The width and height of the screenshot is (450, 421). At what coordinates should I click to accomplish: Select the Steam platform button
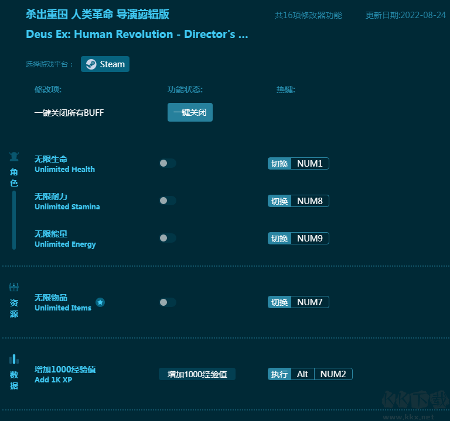pyautogui.click(x=105, y=64)
